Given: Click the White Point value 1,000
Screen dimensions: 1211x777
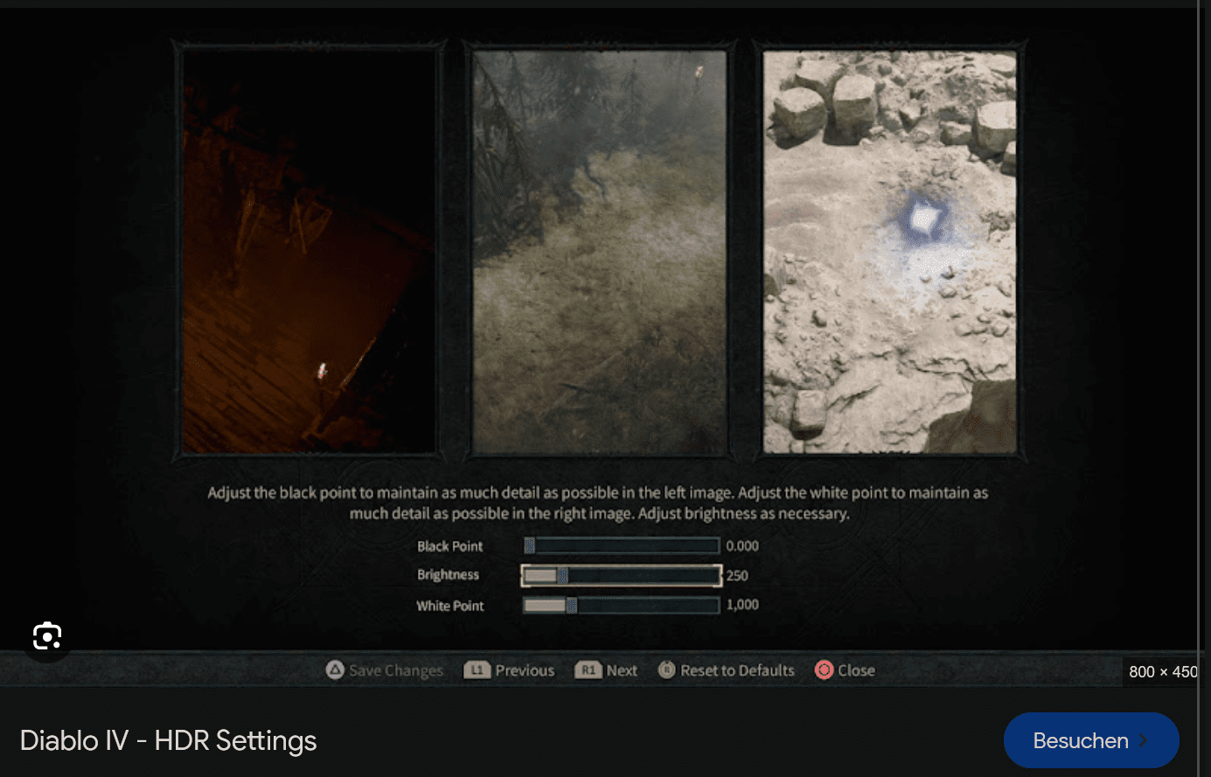Looking at the screenshot, I should (742, 605).
